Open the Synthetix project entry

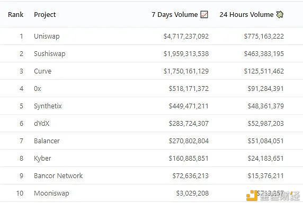[48, 106]
